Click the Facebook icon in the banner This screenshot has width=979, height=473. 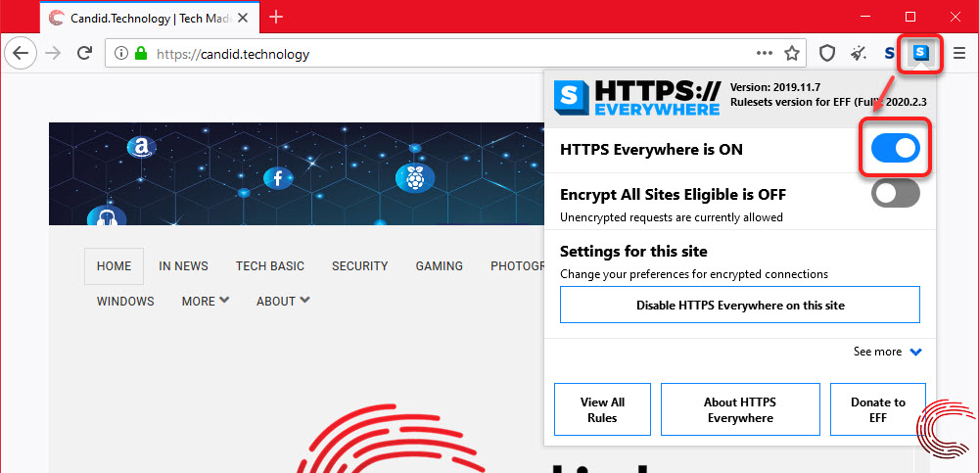click(277, 178)
